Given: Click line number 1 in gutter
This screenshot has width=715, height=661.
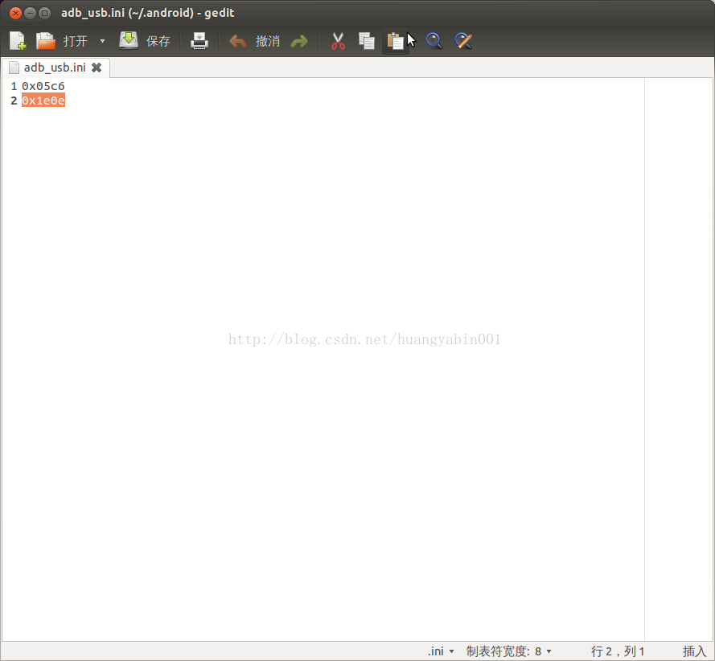Looking at the screenshot, I should 14,86.
